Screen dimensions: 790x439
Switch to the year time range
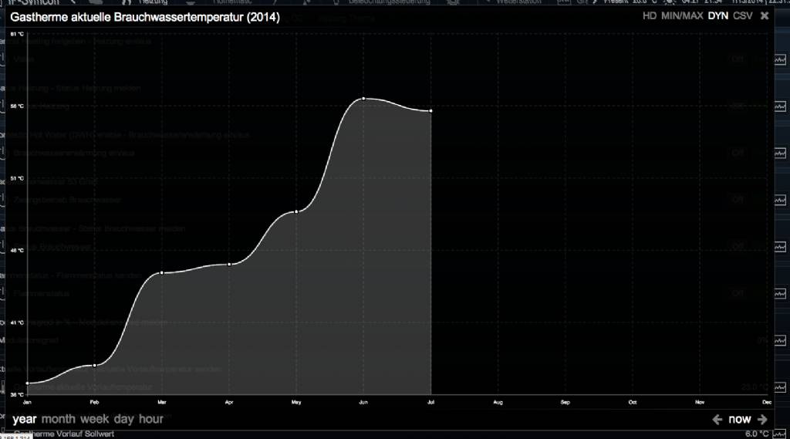point(25,419)
